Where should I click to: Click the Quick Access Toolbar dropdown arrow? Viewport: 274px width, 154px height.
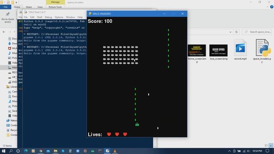(16, 3)
